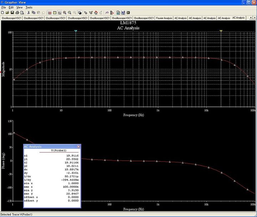Click the V(Probe1) column header
Image resolution: width=257 pixels, height=217 pixels.
pos(59,151)
